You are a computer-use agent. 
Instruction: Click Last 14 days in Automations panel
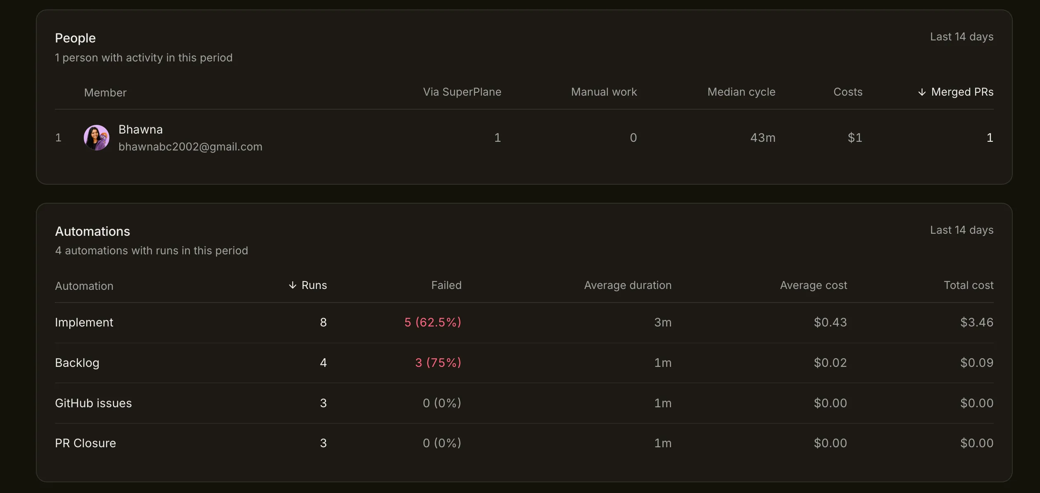962,230
